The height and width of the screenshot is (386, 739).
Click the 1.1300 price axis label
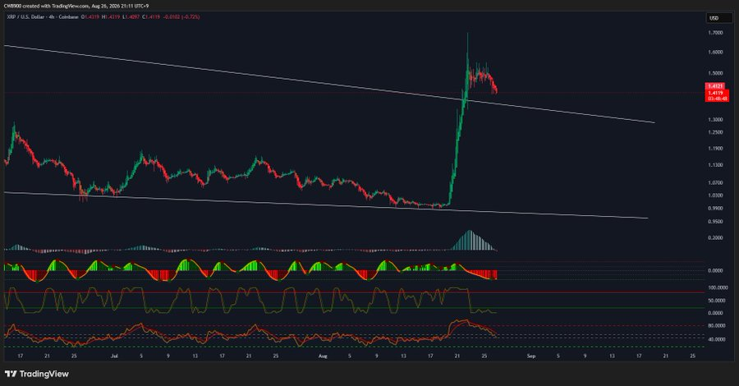(x=715, y=165)
